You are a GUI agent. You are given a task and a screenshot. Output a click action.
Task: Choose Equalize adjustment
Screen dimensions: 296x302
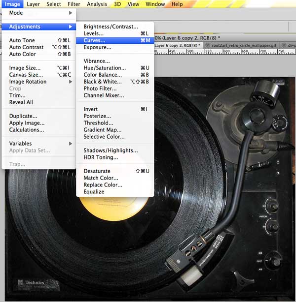pos(115,192)
